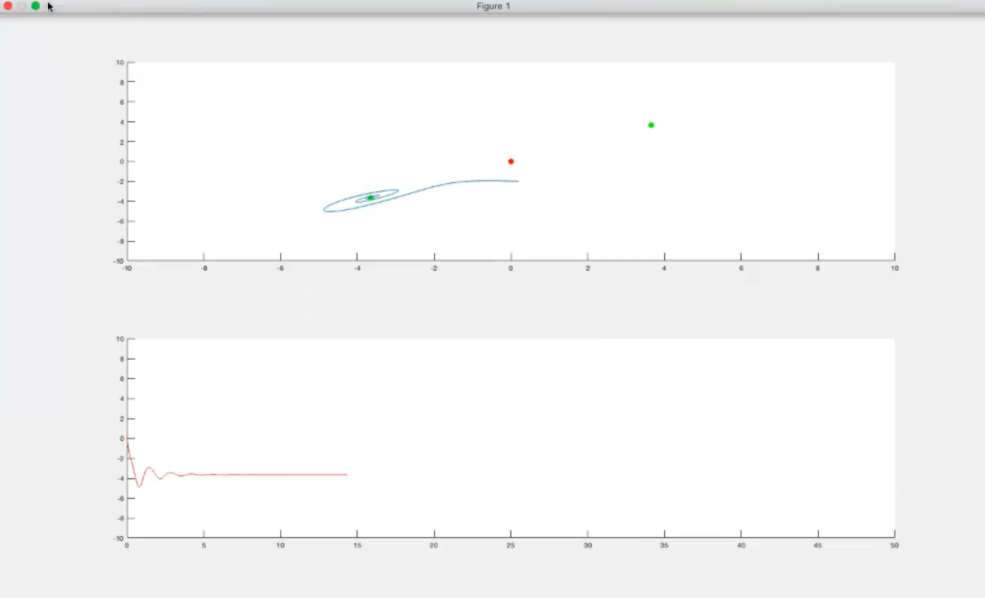Select the green dot in upper-right of top plot
The image size is (985, 598).
click(x=650, y=124)
